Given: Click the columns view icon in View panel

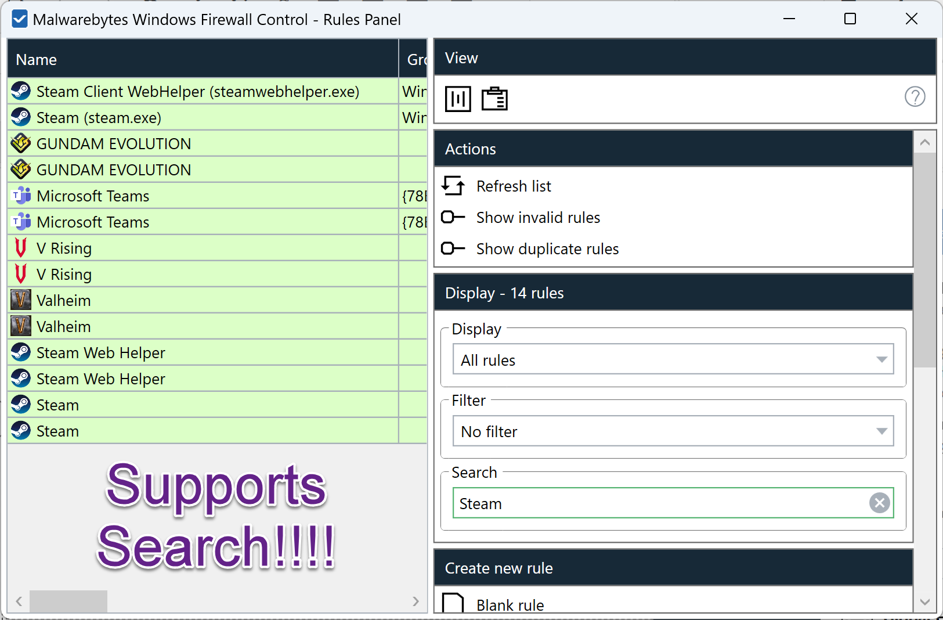Looking at the screenshot, I should click(x=458, y=99).
